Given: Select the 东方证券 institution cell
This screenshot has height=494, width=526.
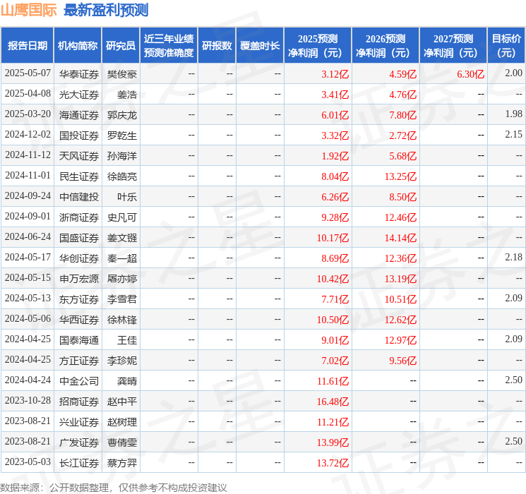Looking at the screenshot, I should click(x=79, y=299).
